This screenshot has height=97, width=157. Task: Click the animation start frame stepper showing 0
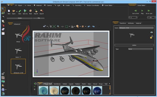tap(133, 17)
